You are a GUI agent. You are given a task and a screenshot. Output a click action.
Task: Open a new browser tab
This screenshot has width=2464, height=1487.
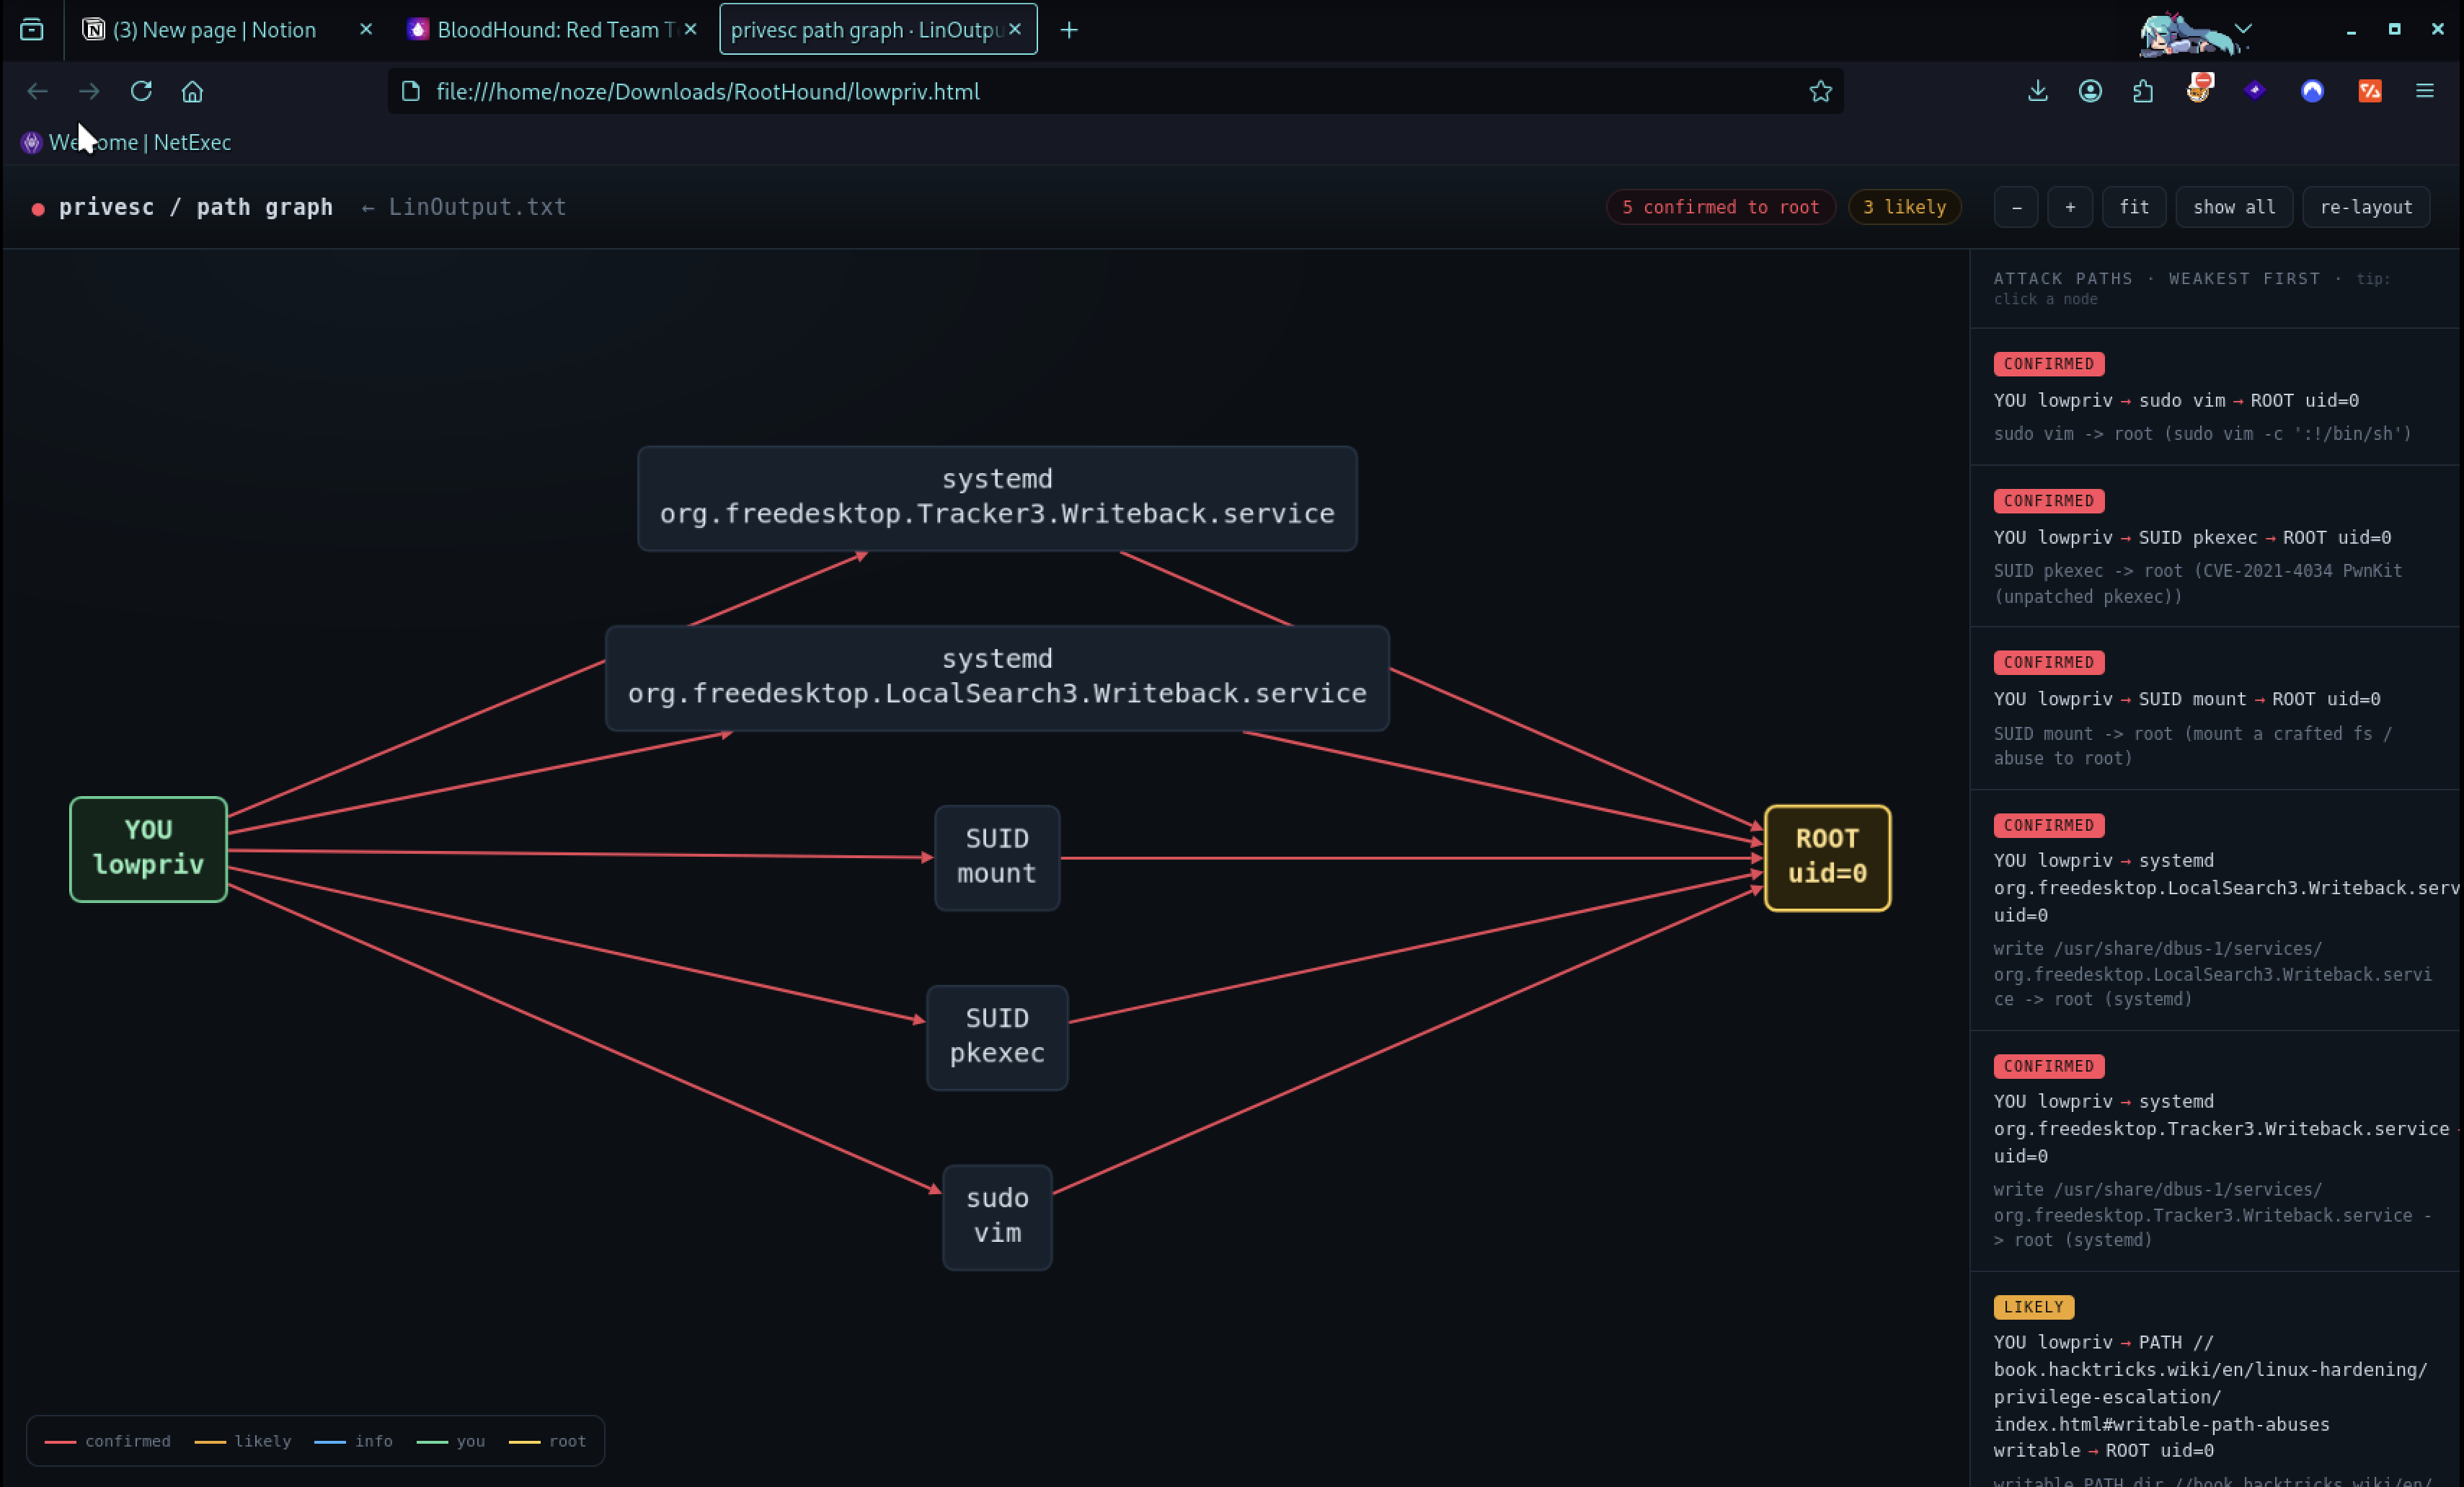(x=1069, y=30)
